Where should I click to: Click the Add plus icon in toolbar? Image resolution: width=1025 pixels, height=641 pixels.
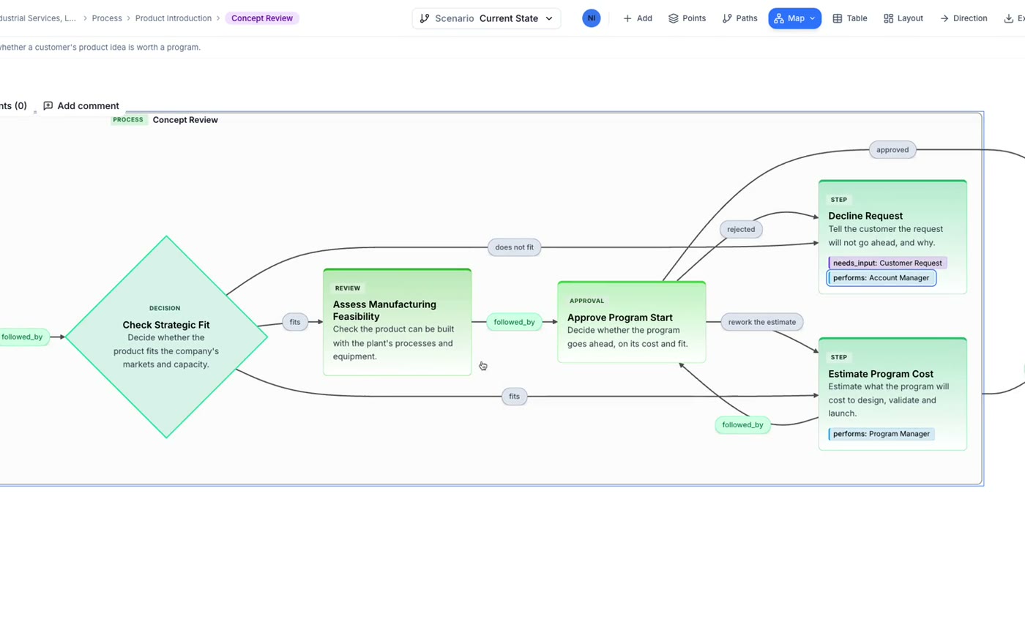pyautogui.click(x=627, y=18)
